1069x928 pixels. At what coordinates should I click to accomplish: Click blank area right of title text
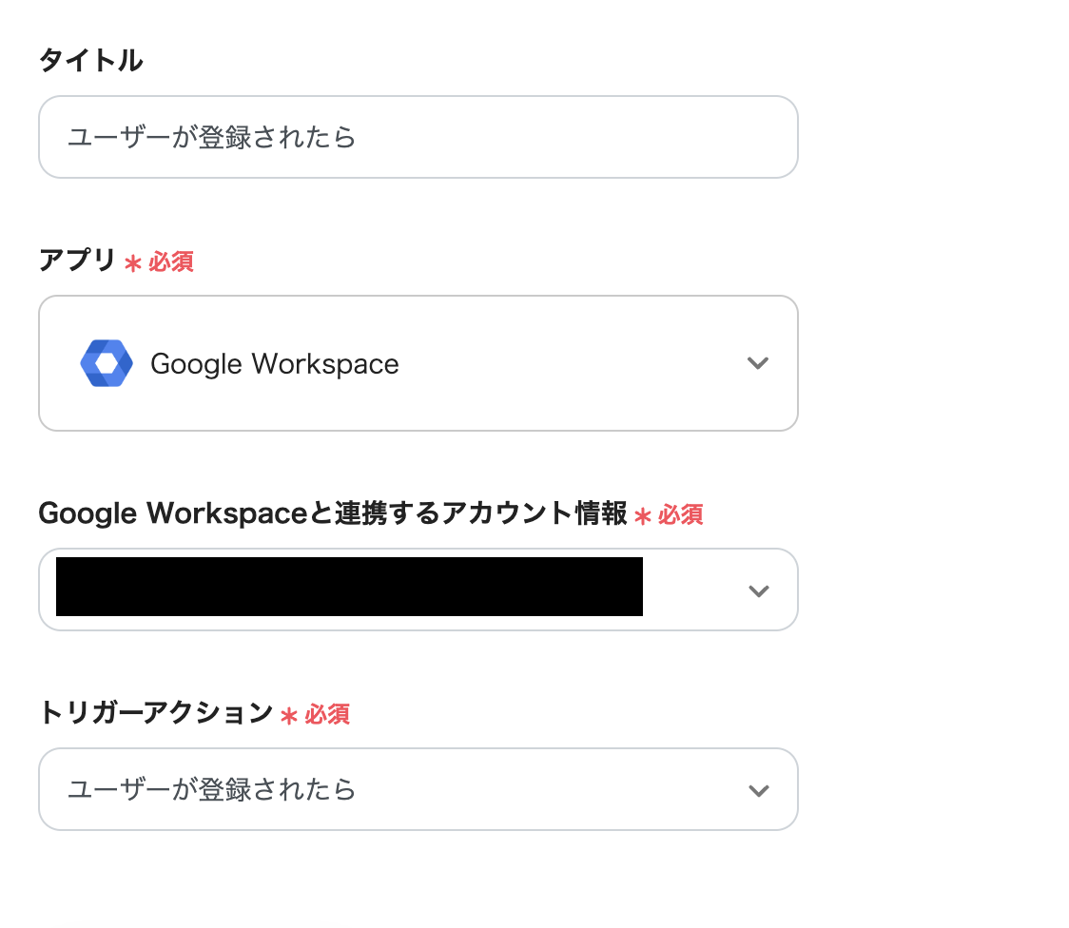[571, 137]
